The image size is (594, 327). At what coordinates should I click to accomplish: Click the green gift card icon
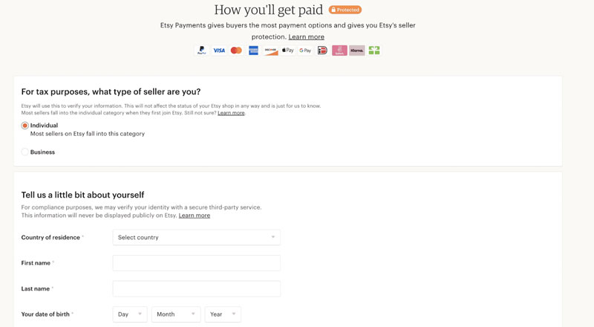374,51
